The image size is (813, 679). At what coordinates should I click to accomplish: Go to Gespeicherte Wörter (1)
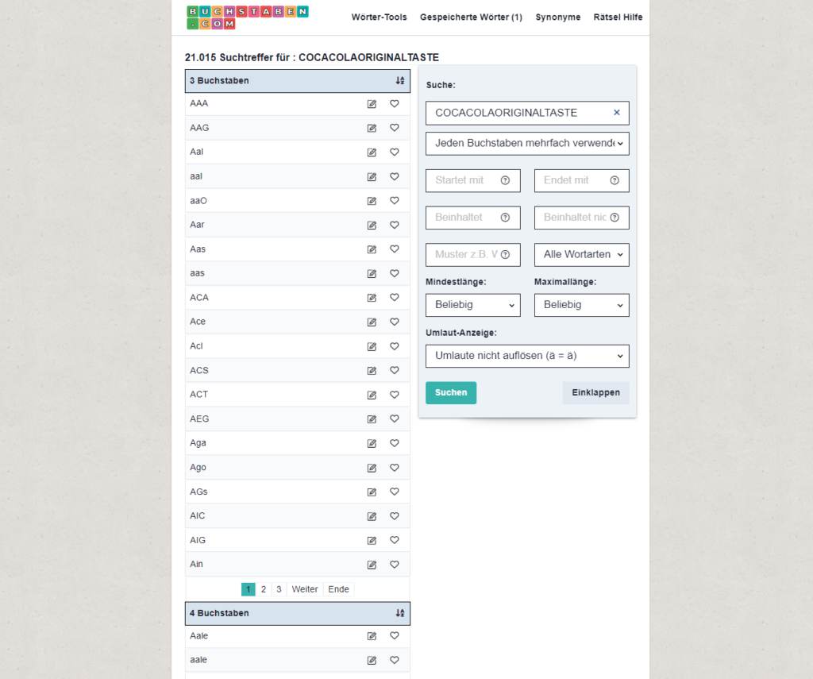[471, 17]
